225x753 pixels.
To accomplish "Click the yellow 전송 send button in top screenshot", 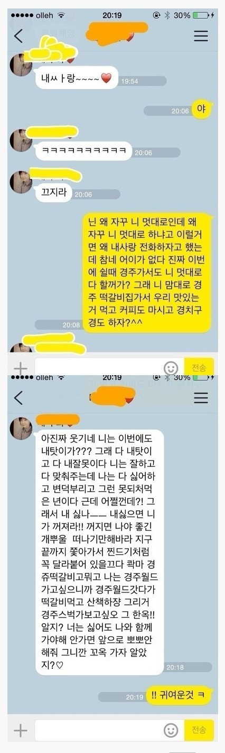I will [199, 367].
